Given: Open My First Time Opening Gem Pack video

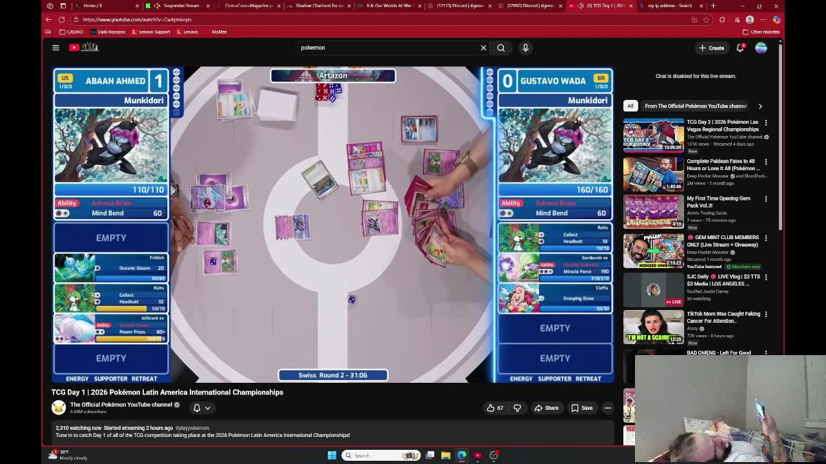Looking at the screenshot, I should tap(653, 212).
